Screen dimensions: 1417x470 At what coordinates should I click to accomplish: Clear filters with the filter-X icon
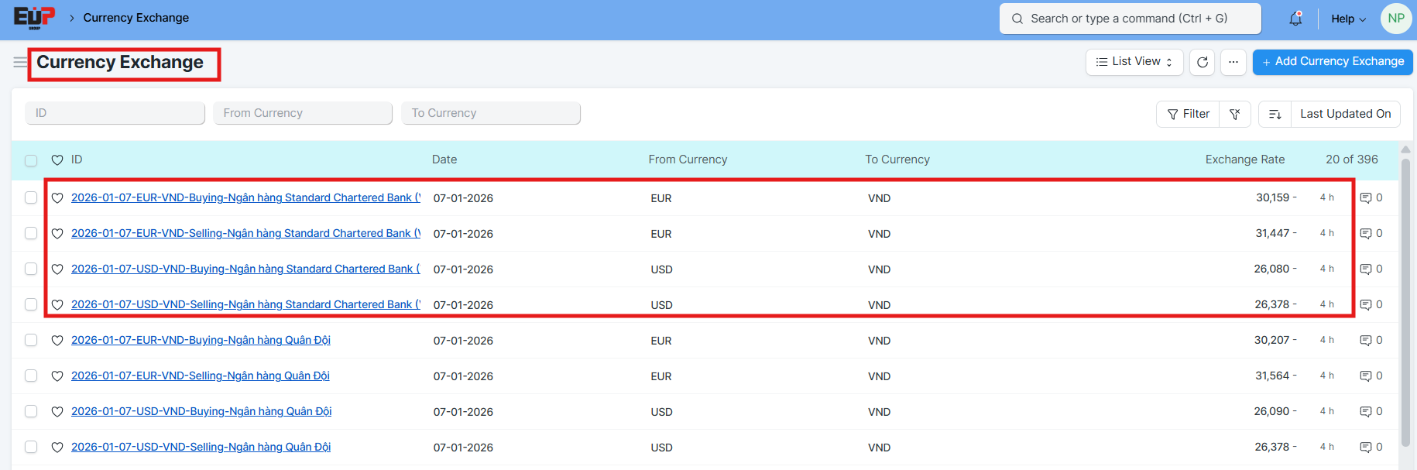point(1235,114)
